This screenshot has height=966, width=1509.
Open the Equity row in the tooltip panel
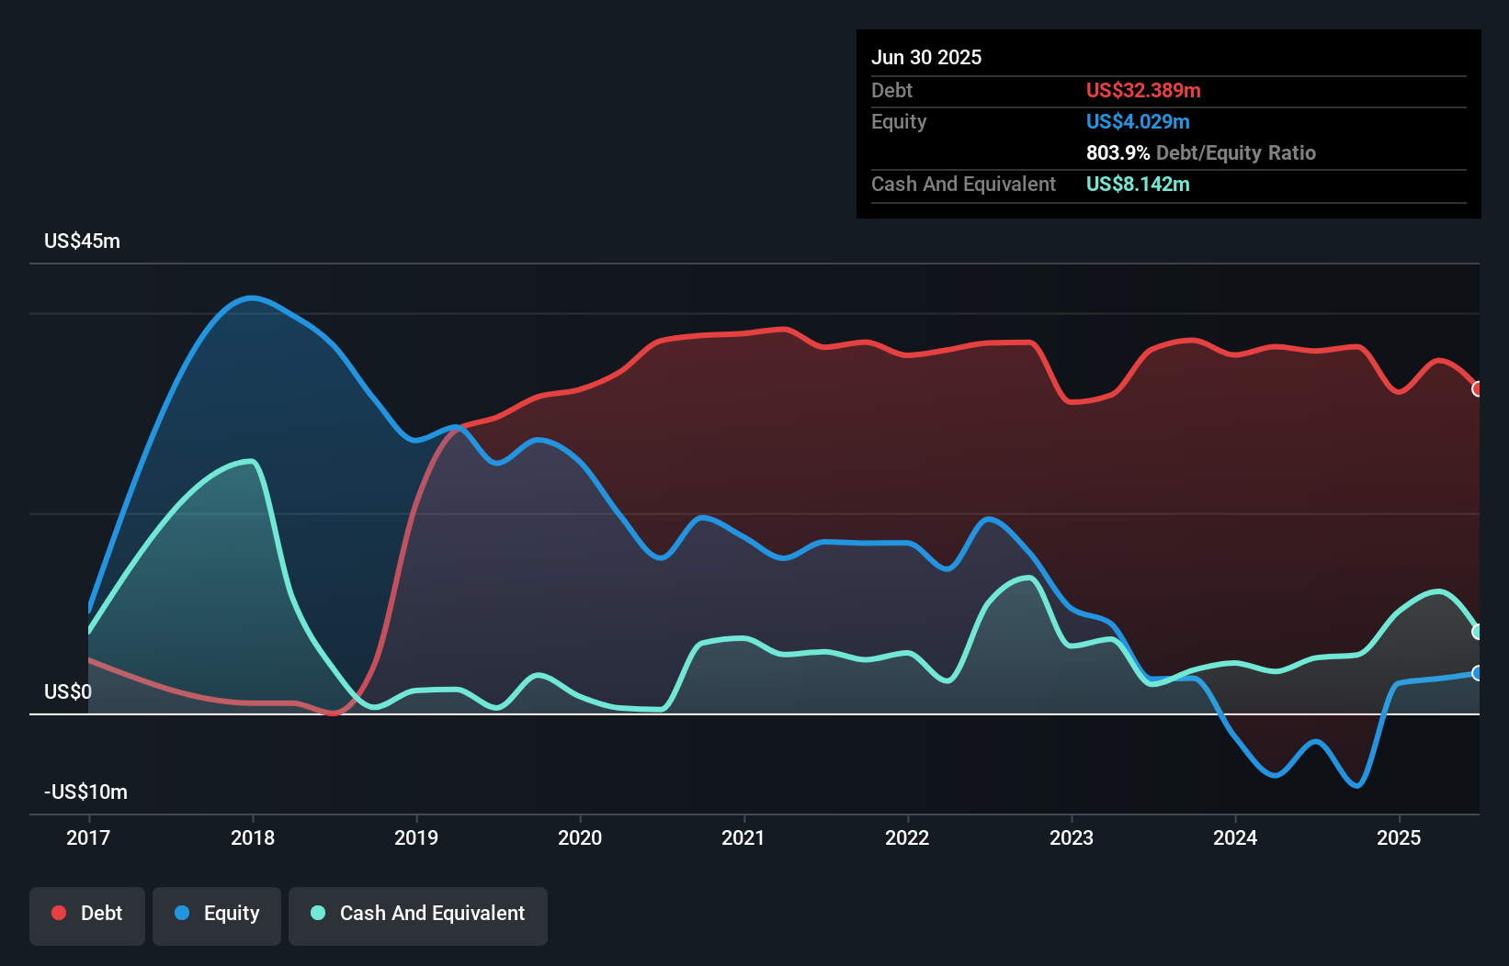click(x=898, y=121)
